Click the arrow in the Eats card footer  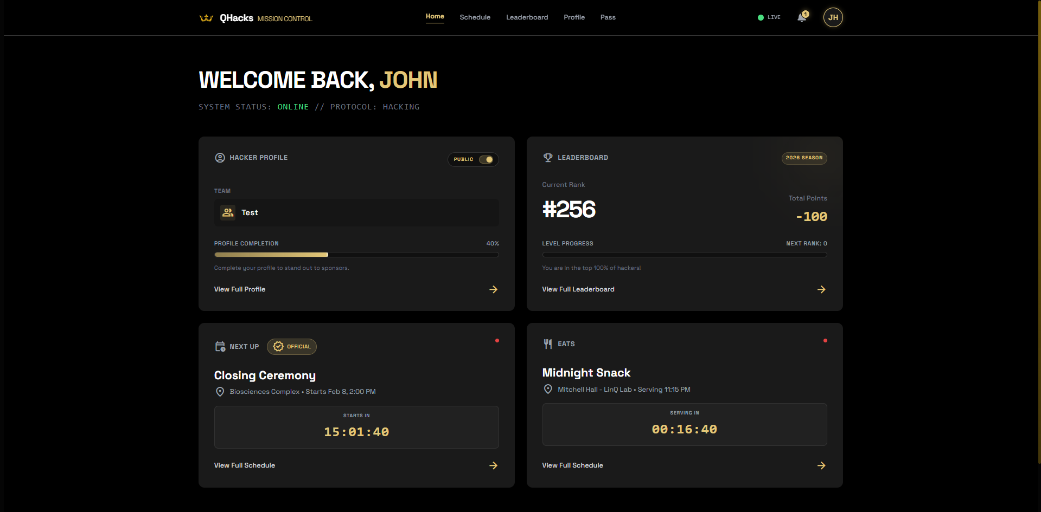[821, 465]
